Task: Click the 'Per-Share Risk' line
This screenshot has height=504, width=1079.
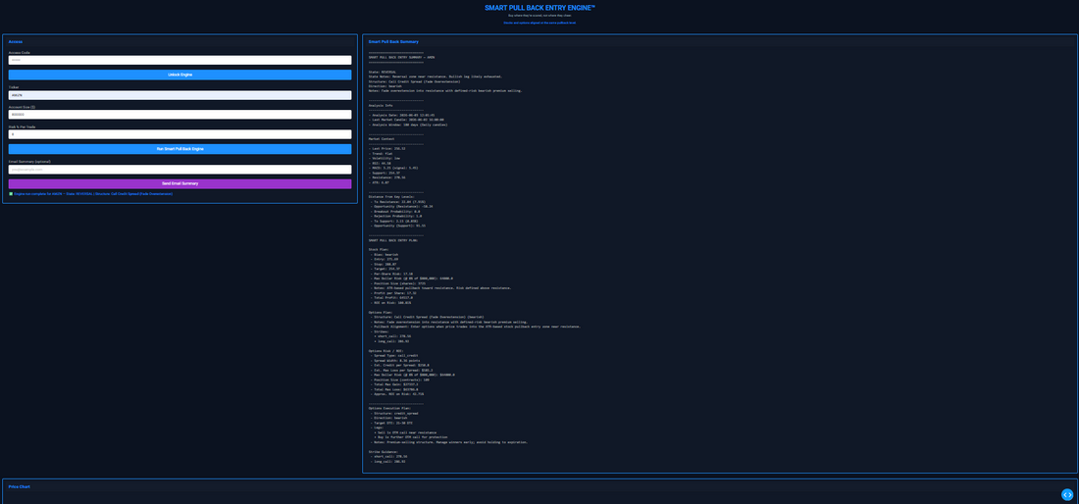Action: 391,273
